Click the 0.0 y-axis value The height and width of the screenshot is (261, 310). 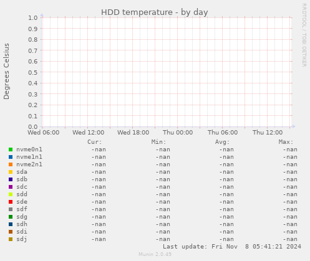[x=33, y=127]
